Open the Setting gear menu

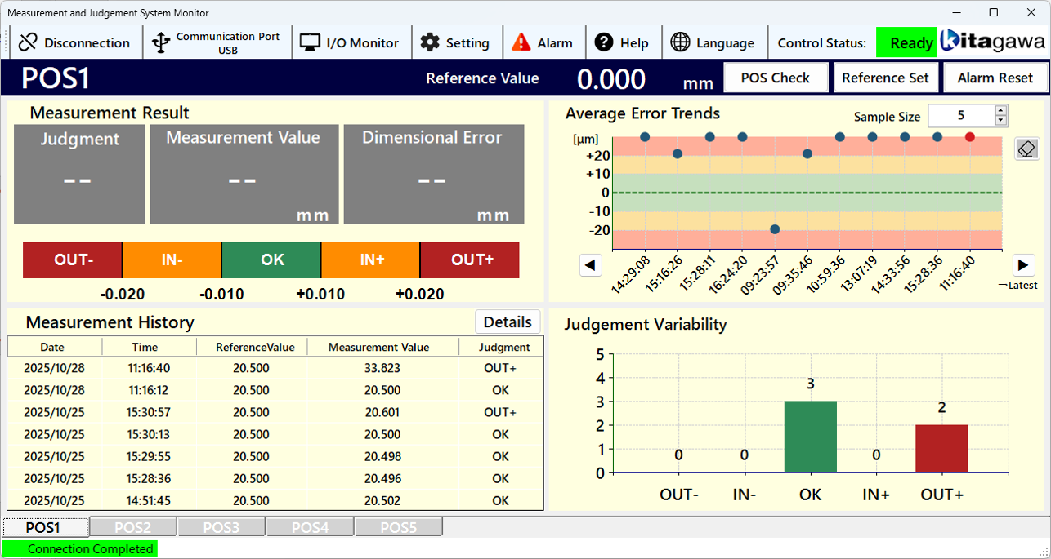454,42
